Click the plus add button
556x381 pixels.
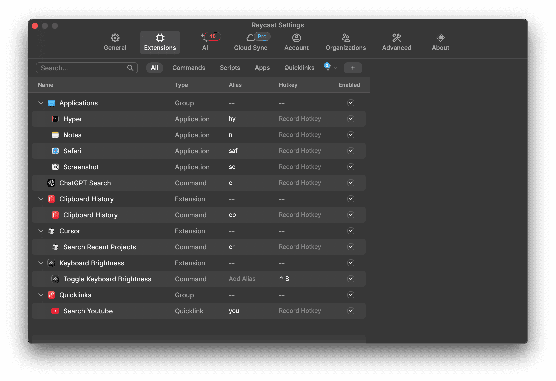pos(353,68)
